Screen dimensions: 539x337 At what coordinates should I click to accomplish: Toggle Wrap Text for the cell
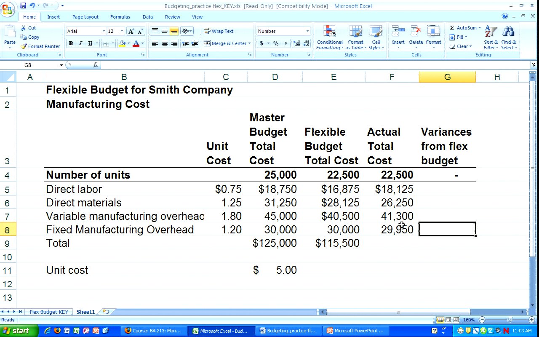(x=218, y=31)
